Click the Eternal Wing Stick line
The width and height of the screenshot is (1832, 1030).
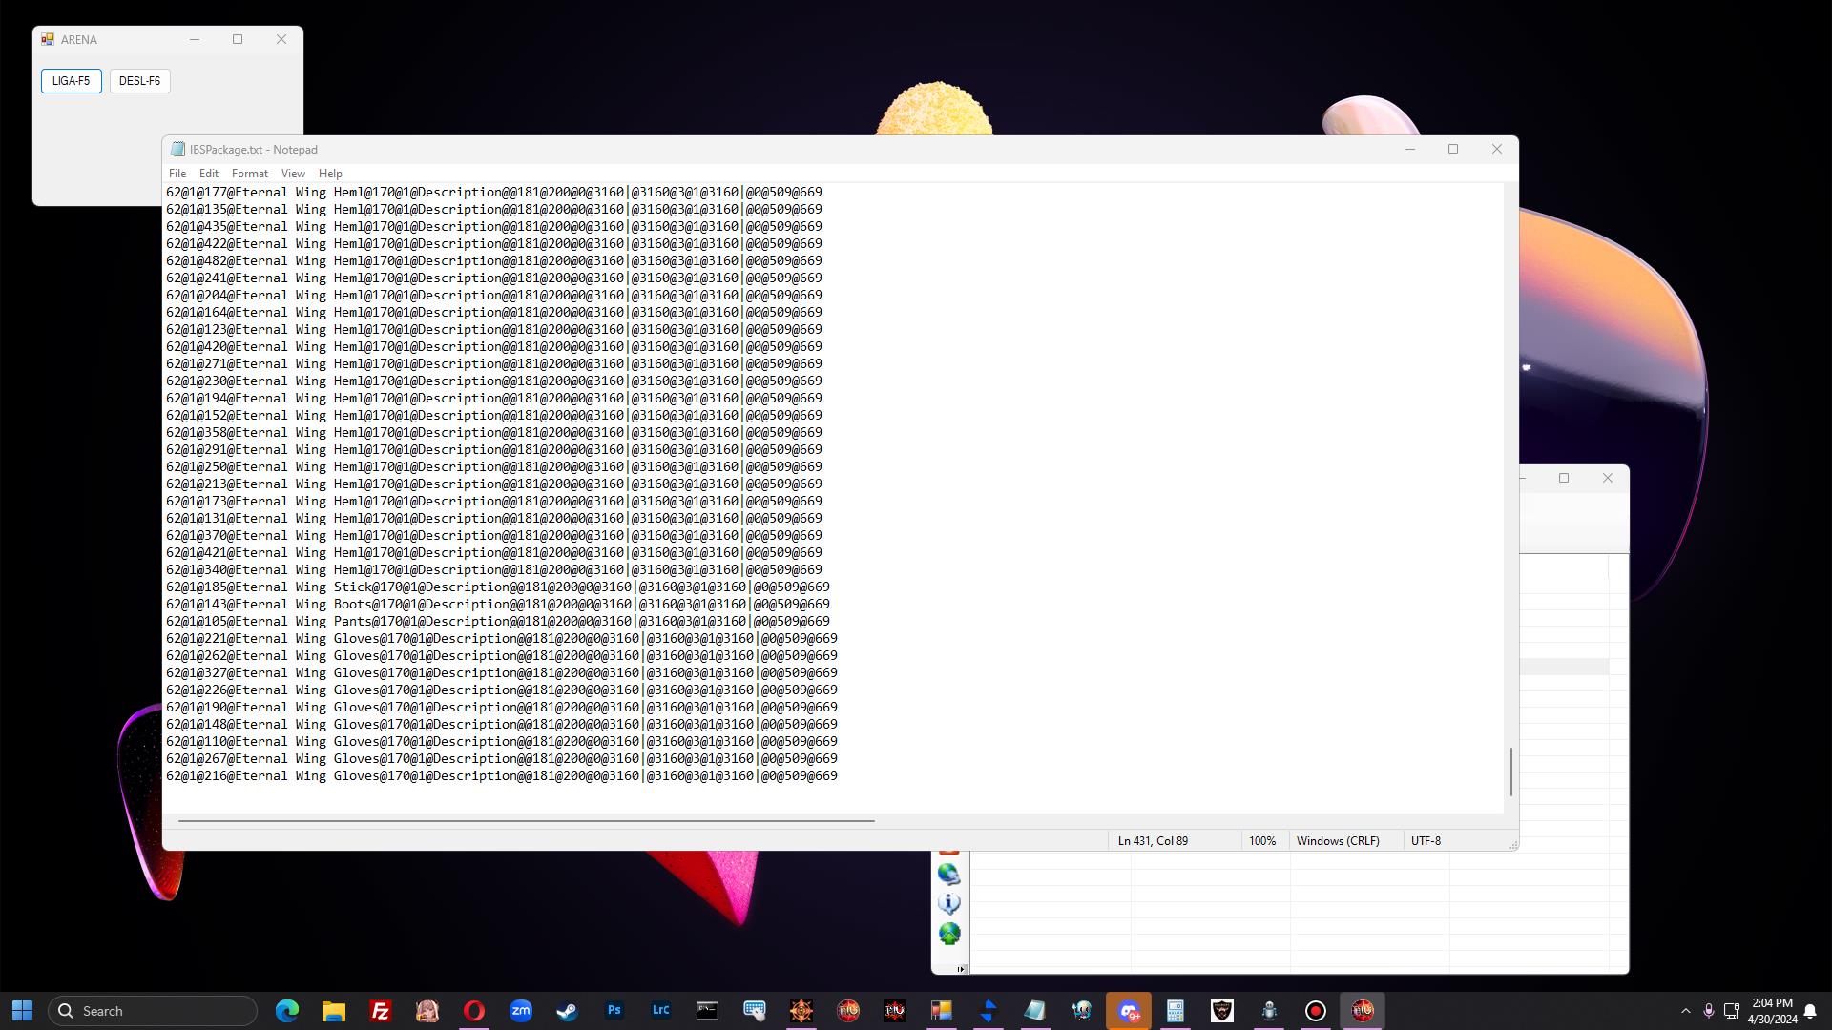pos(498,587)
